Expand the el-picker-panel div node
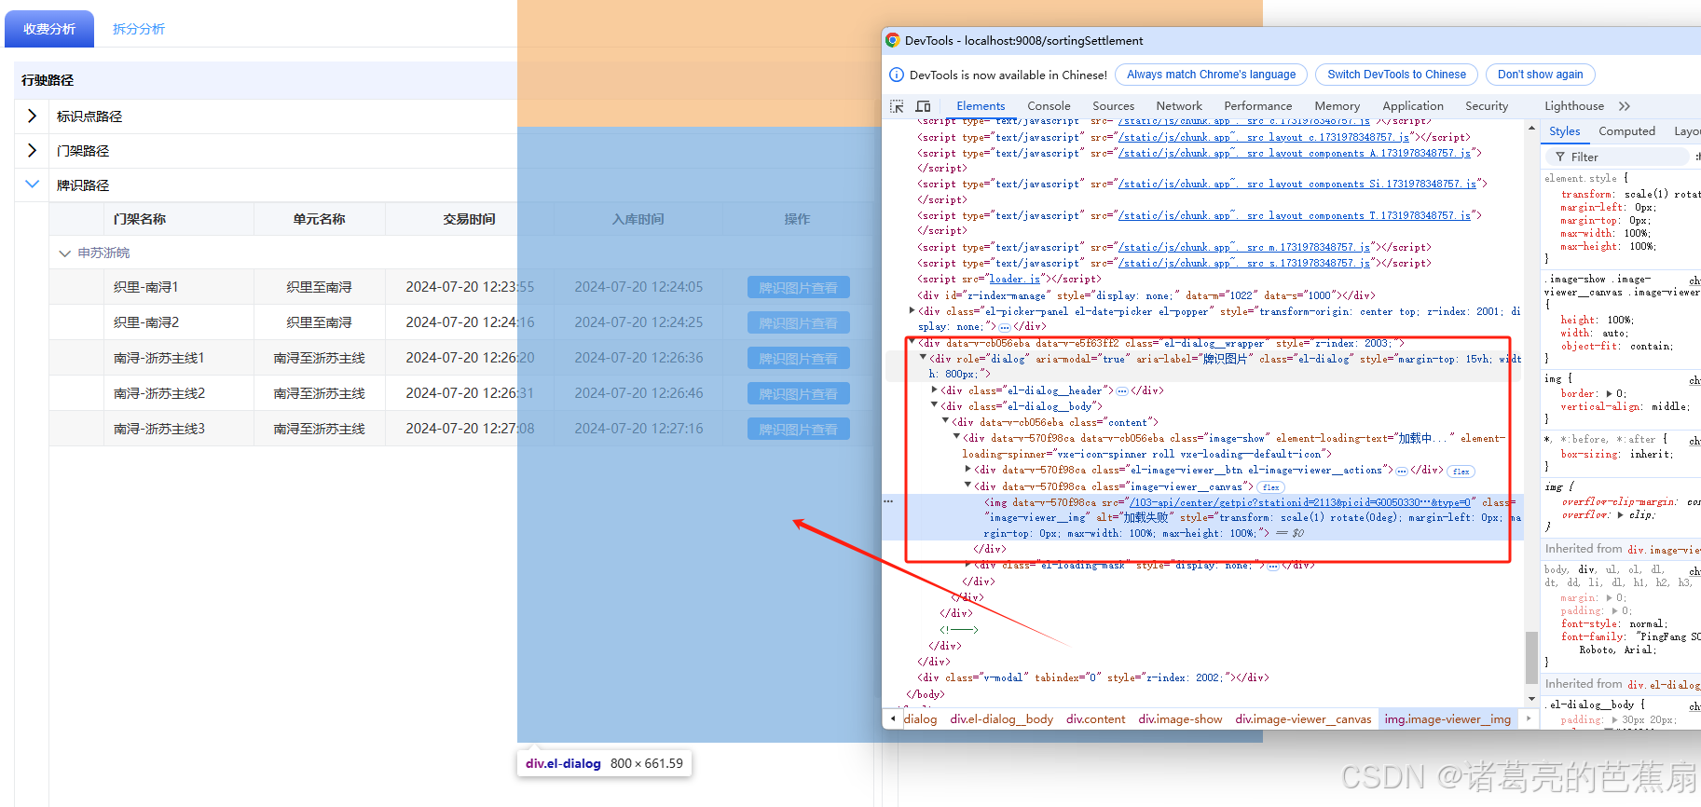1701x807 pixels. 912,311
